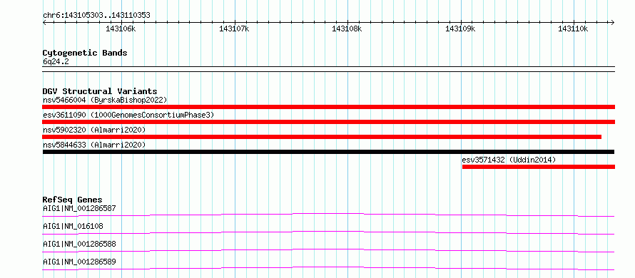The width and height of the screenshot is (635, 278).
Task: Select the short red bar under esv3571432
Action: tap(539, 167)
